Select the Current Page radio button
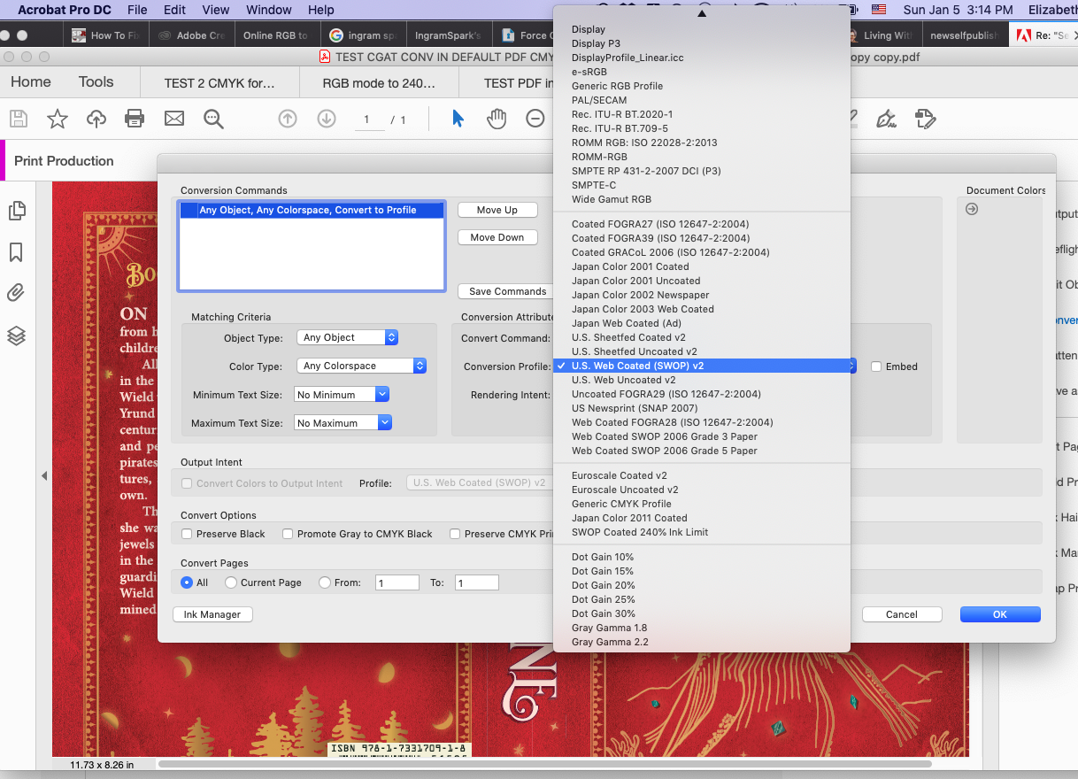The width and height of the screenshot is (1078, 779). point(229,582)
